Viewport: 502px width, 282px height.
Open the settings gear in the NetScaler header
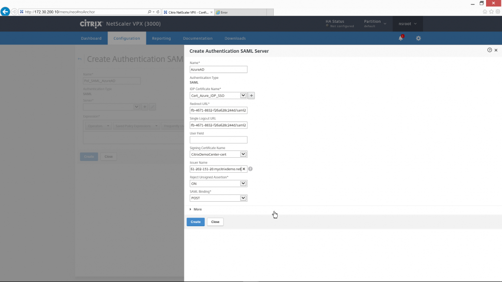419,38
